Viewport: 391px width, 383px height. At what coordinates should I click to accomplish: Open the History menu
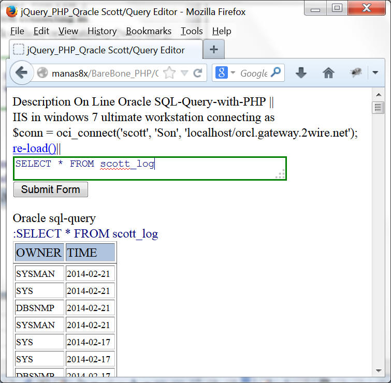coord(102,31)
